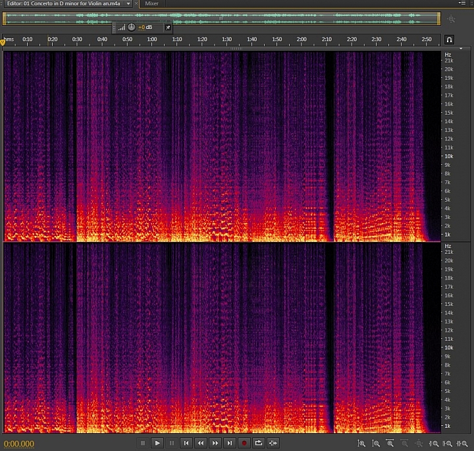Screen dimensions: 474x451
Task: Zoom in at Out Point icon
Action: click(x=448, y=444)
